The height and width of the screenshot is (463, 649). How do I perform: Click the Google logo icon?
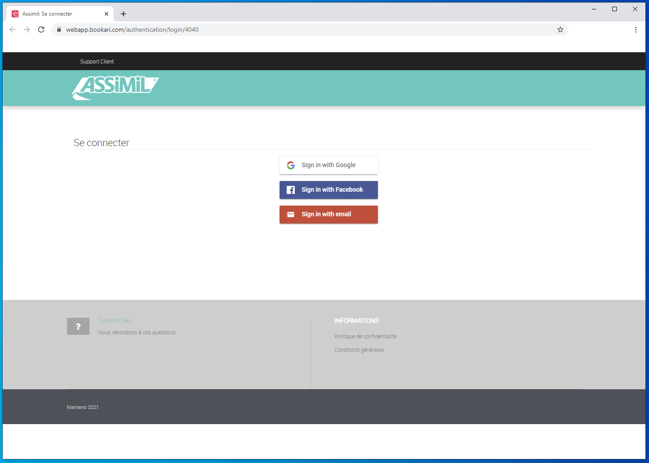coord(291,165)
